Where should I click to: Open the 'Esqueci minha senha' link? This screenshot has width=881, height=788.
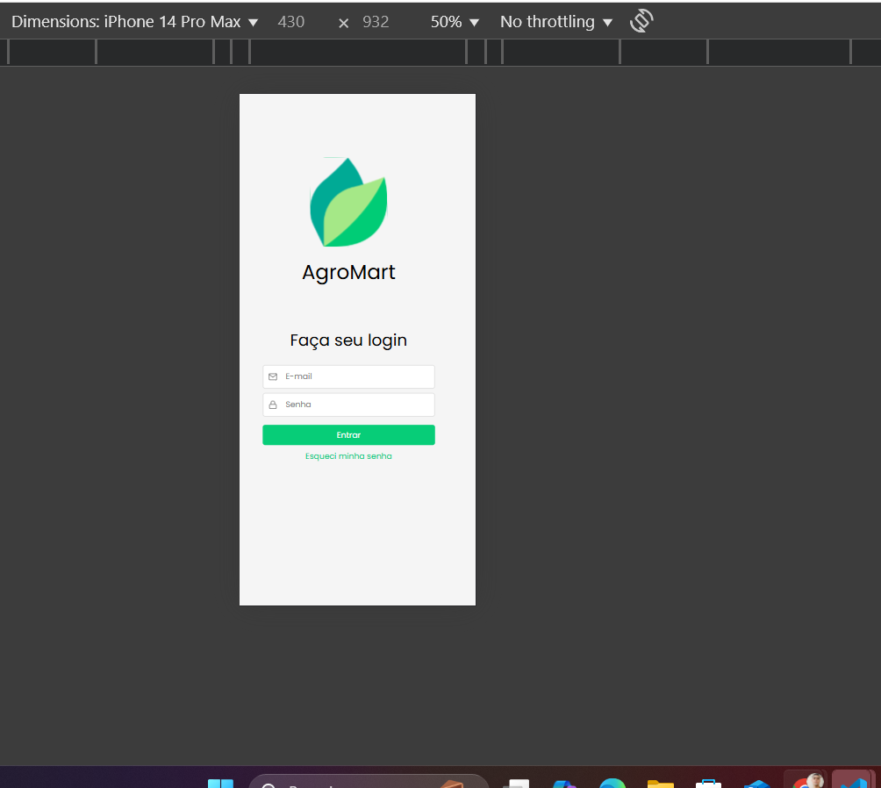348,456
